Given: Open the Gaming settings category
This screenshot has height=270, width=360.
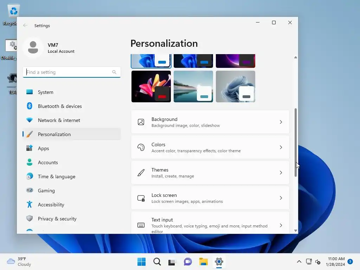Looking at the screenshot, I should pyautogui.click(x=71, y=190).
